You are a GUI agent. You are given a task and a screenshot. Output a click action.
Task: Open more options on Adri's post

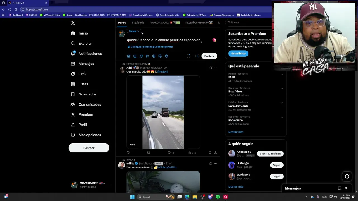click(x=215, y=68)
